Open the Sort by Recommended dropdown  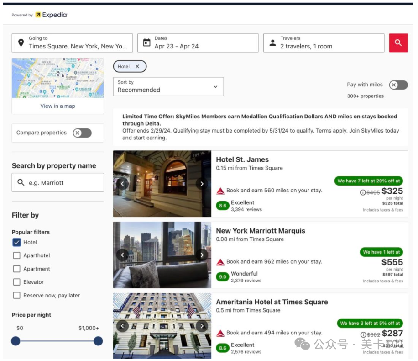pyautogui.click(x=168, y=86)
